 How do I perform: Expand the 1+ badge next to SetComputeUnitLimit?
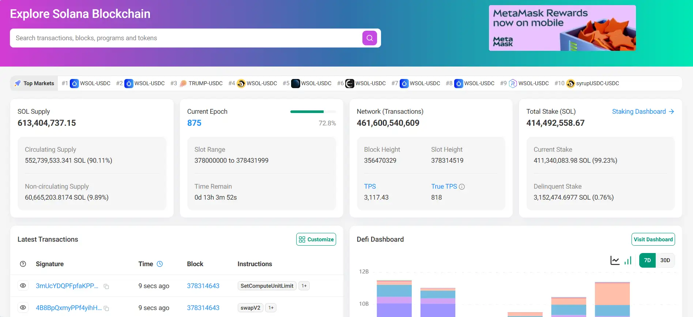click(304, 286)
